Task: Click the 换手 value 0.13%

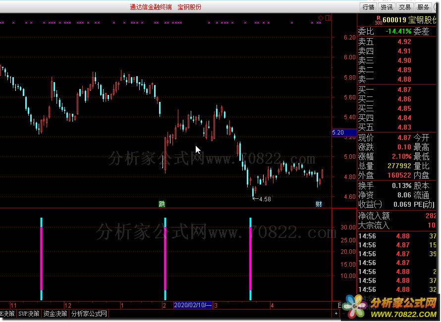Action: point(402,185)
